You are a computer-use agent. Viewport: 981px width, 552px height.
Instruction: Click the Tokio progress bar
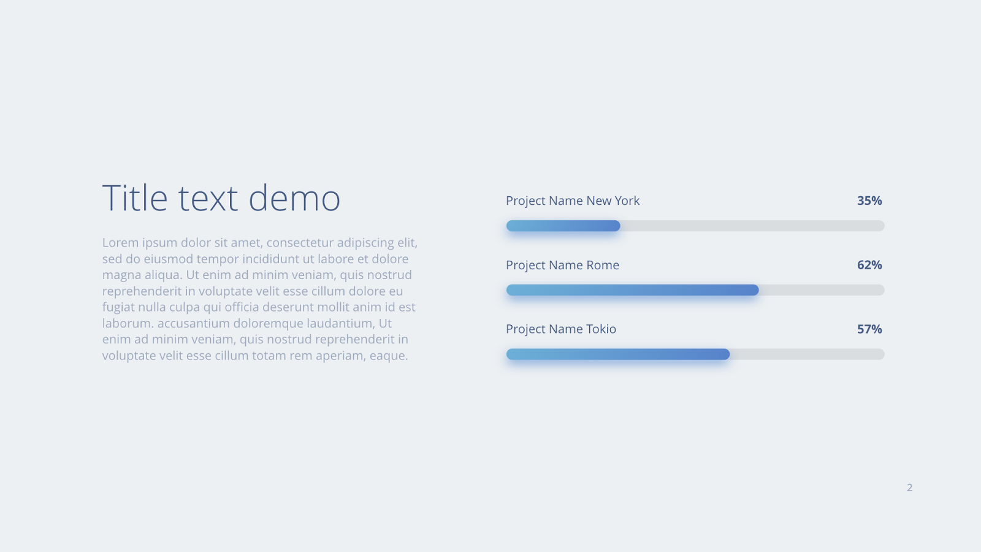tap(695, 354)
